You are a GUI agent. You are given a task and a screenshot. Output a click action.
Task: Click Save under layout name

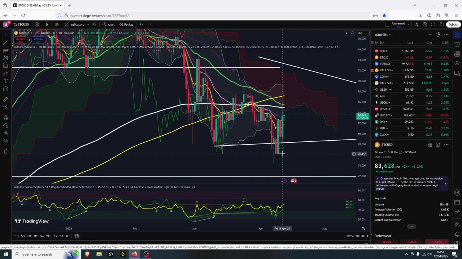pyautogui.click(x=398, y=27)
